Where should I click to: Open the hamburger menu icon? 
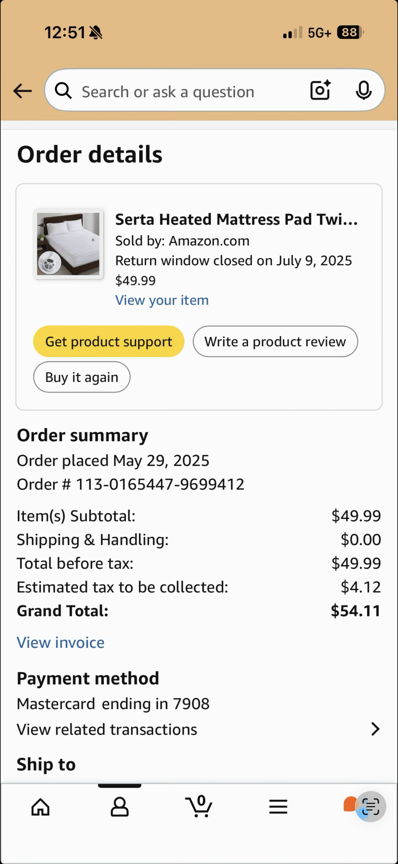[x=278, y=807]
